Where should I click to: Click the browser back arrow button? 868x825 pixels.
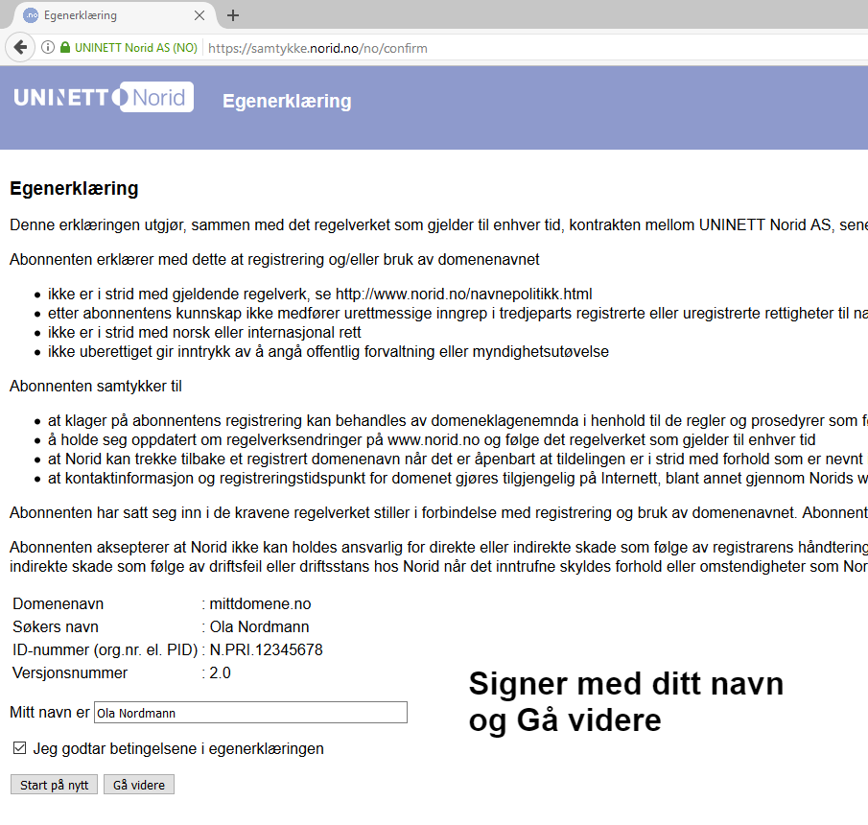(x=20, y=48)
